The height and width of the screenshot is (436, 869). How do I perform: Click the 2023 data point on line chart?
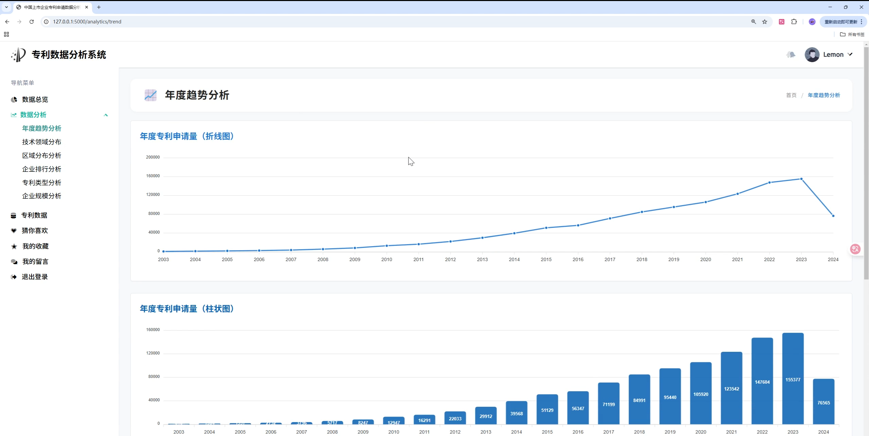[801, 179]
